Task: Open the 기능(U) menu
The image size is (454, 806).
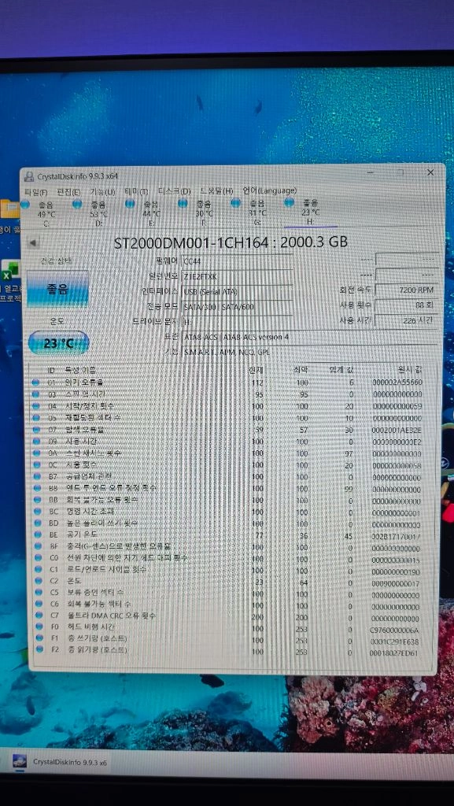Action: 103,192
